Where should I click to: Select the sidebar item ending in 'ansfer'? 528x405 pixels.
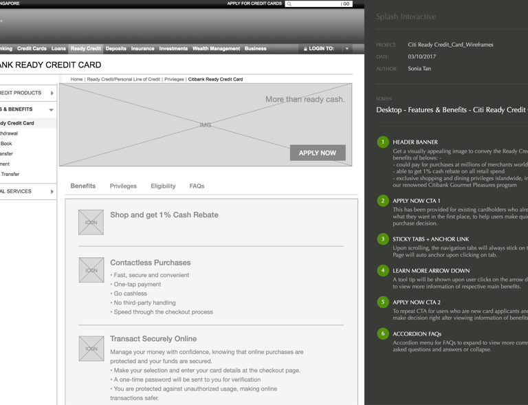click(x=6, y=154)
